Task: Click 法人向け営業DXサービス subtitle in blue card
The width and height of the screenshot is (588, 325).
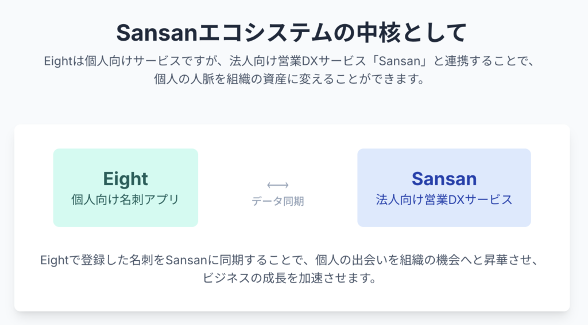Action: [444, 199]
